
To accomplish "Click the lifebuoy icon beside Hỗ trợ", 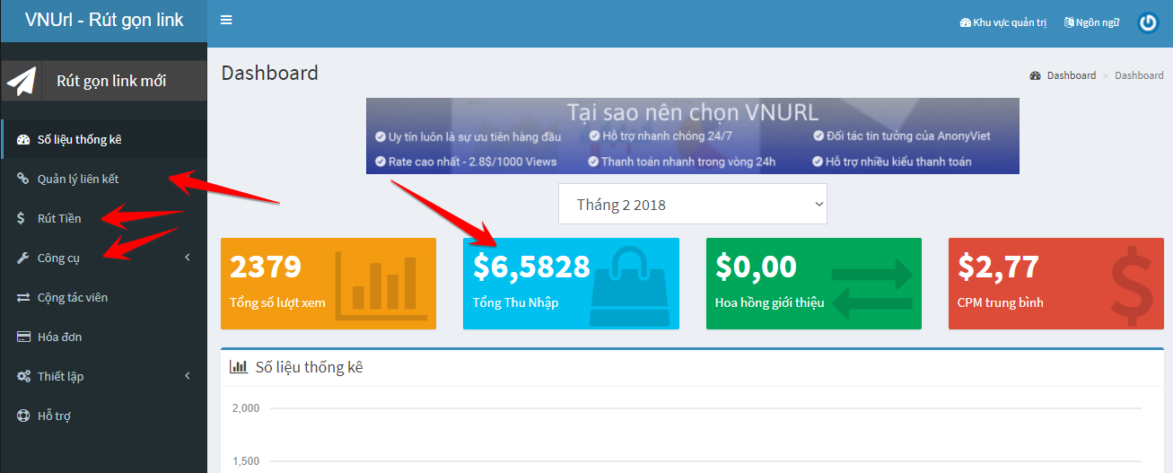I will [x=23, y=416].
